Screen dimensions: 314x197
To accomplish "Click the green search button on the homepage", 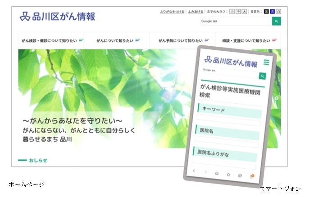I will (x=276, y=21).
